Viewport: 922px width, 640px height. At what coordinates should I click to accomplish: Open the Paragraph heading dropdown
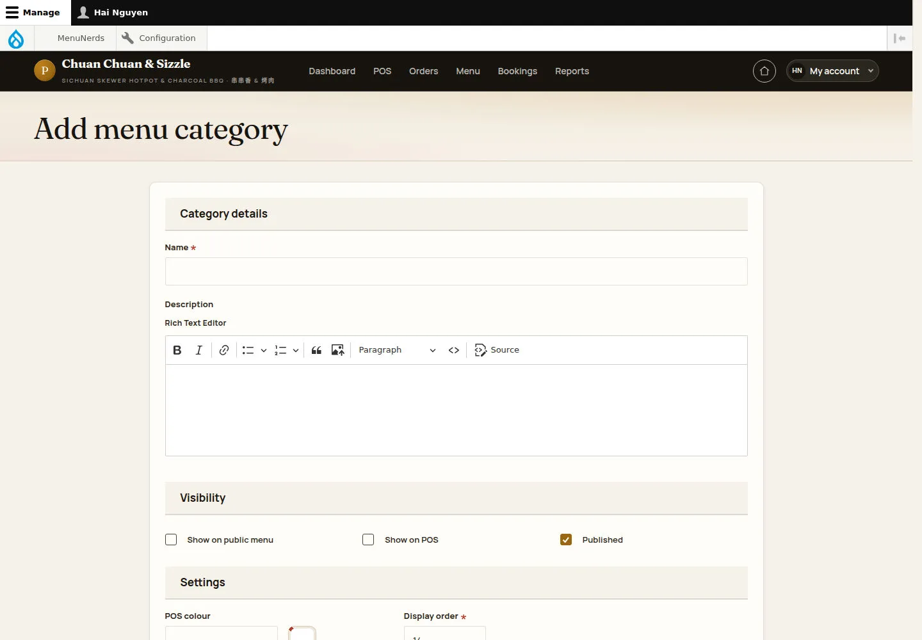click(397, 350)
